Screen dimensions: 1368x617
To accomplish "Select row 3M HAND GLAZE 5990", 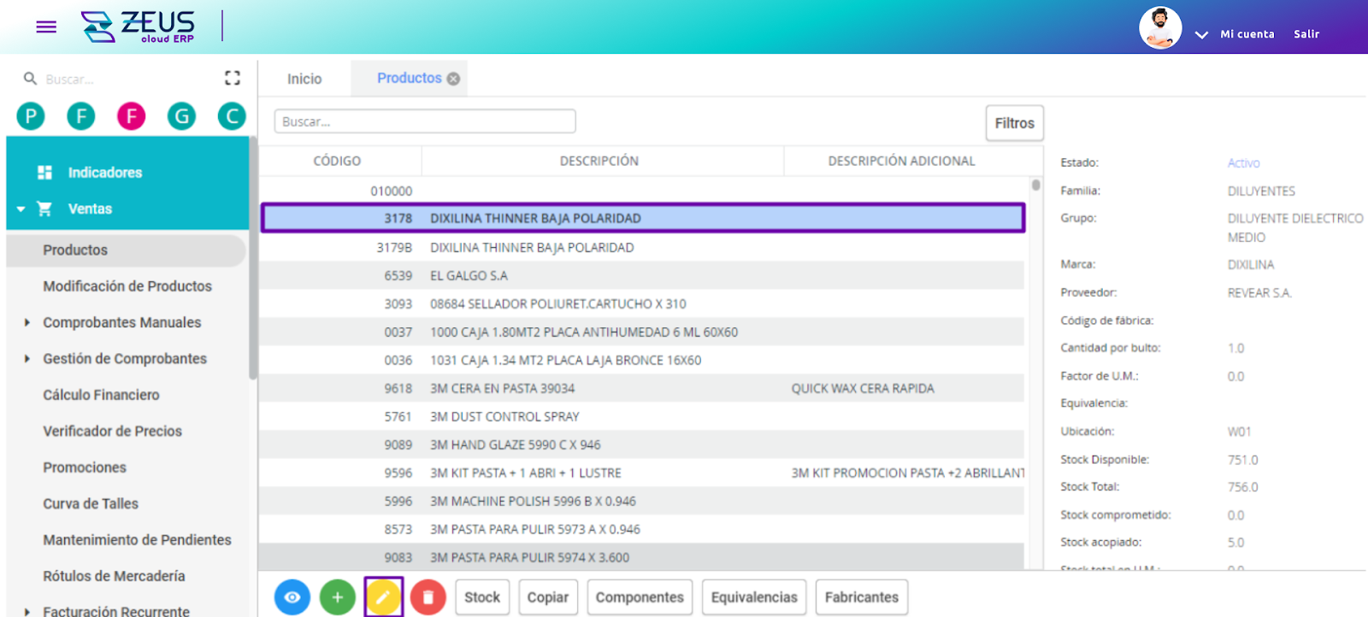I will point(642,445).
